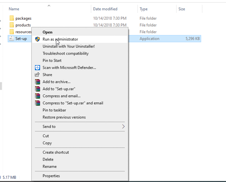The width and height of the screenshot is (226, 182).
Task: Click the resources folder icon
Action: click(12, 32)
